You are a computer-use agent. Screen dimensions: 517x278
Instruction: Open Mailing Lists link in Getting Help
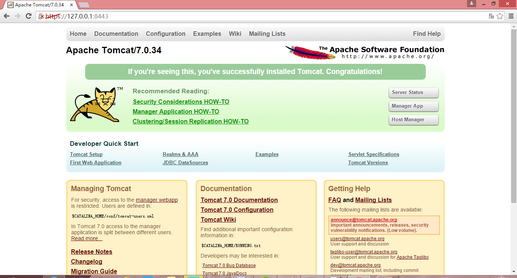click(x=374, y=200)
